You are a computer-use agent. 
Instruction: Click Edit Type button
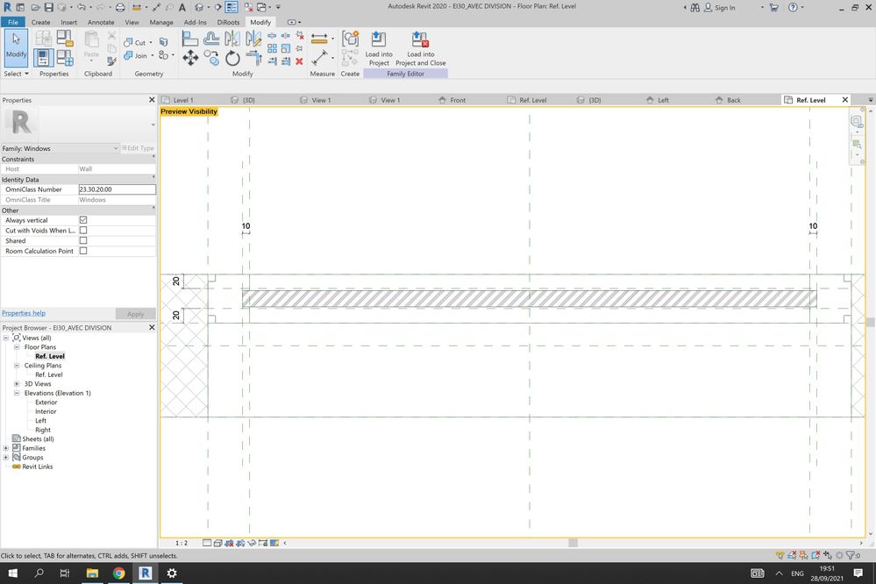click(138, 148)
